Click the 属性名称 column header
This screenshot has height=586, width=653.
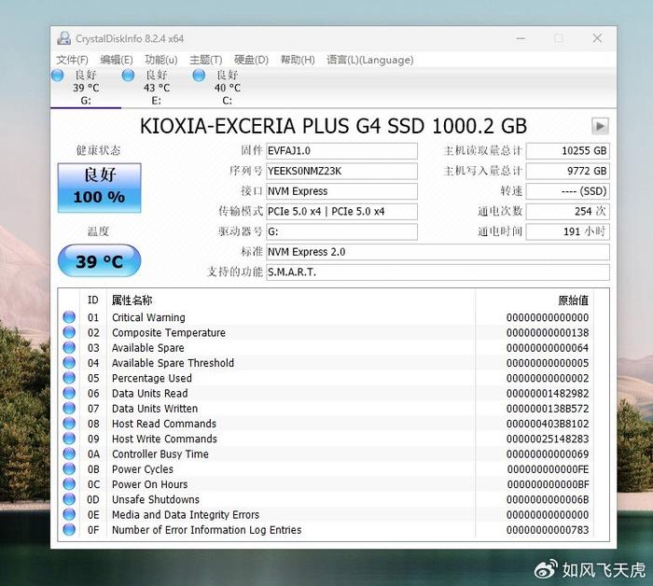[x=132, y=300]
